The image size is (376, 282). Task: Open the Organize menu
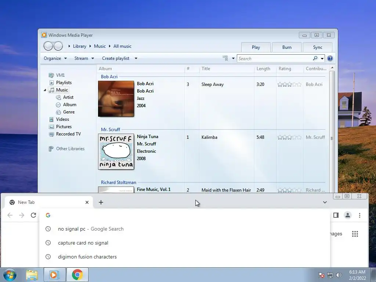pos(55,58)
